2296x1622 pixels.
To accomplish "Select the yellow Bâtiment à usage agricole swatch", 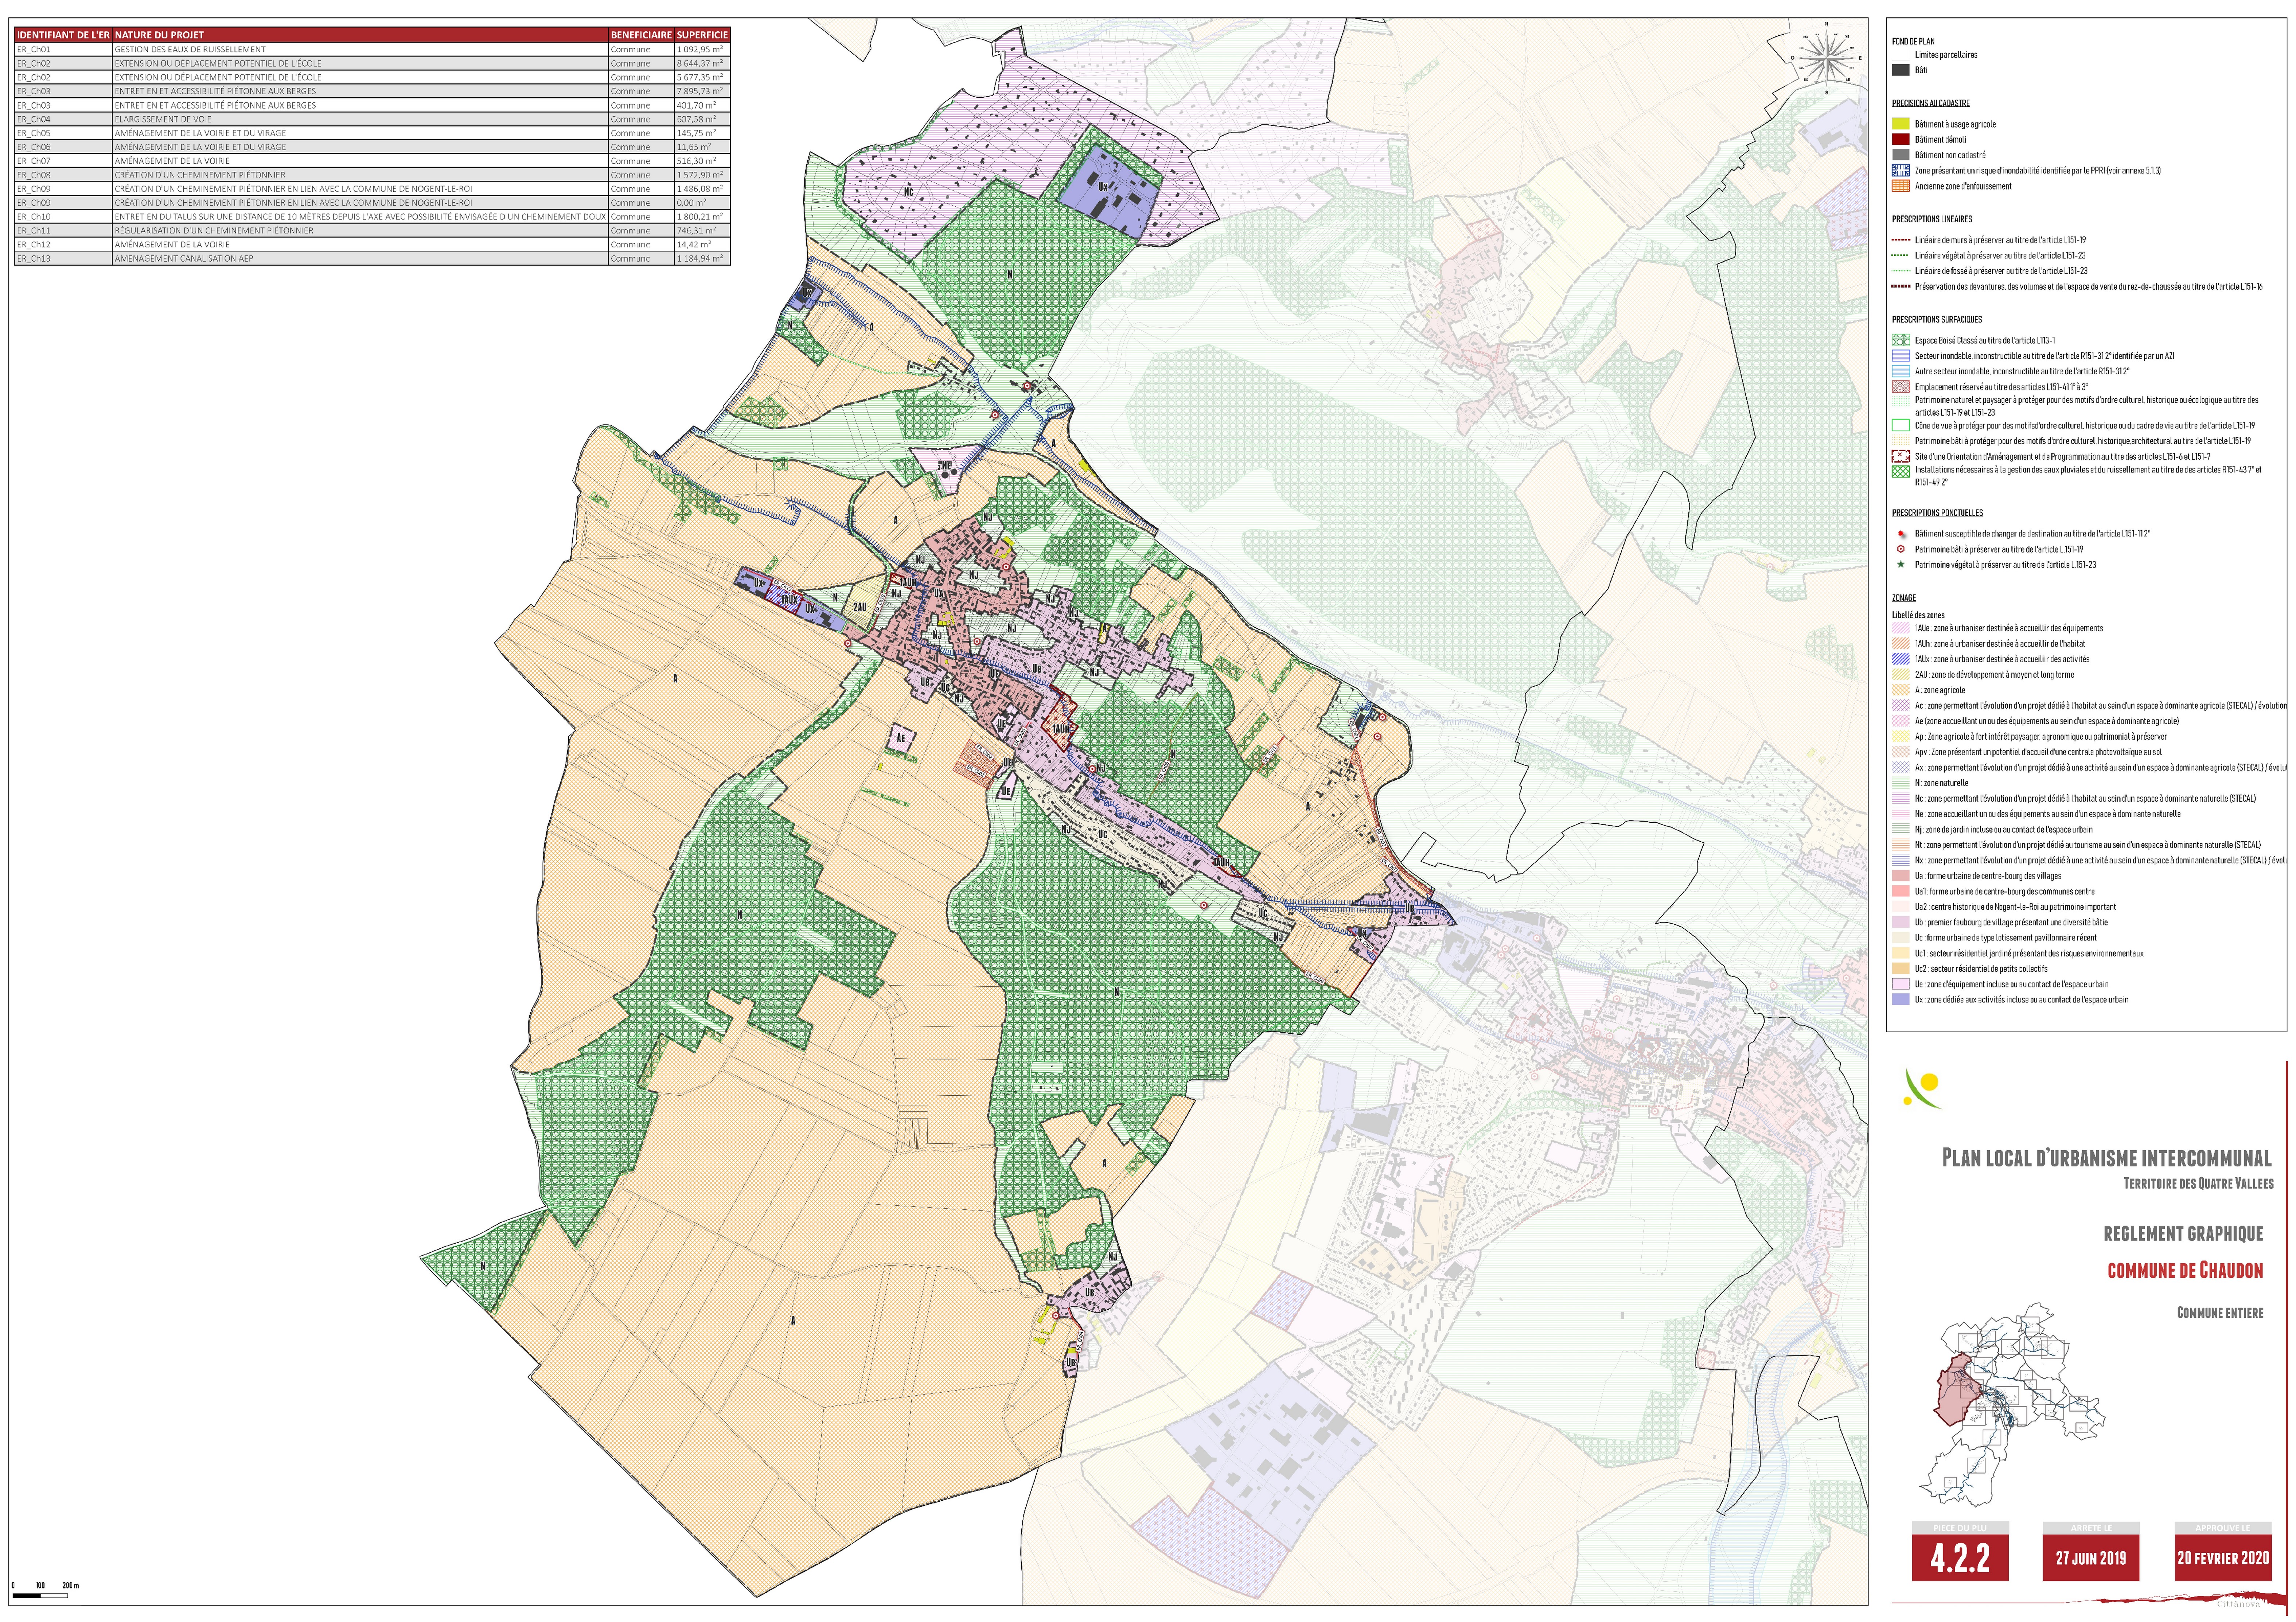I will [1901, 124].
